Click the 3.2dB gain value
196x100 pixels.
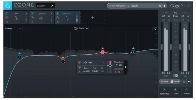click(95, 71)
